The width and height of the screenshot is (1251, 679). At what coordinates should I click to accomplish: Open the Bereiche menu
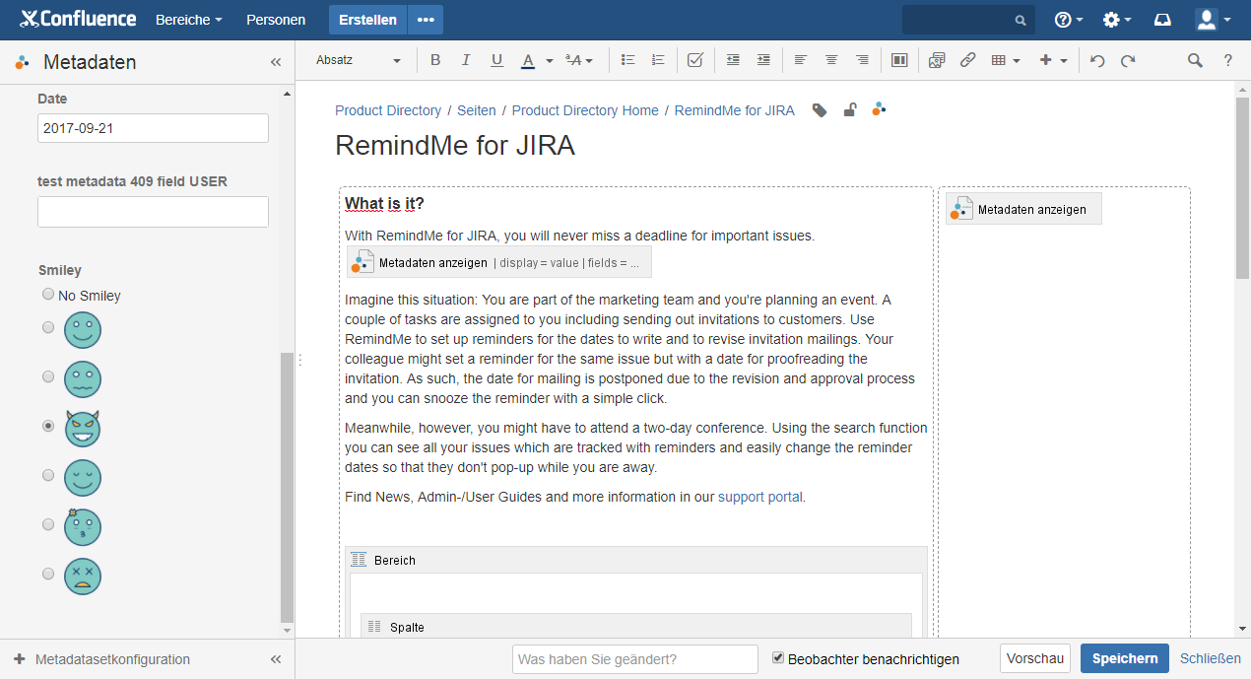pos(188,20)
